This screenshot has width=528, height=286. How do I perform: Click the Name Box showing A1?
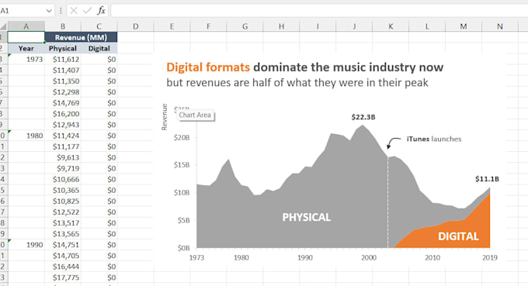click(x=23, y=11)
